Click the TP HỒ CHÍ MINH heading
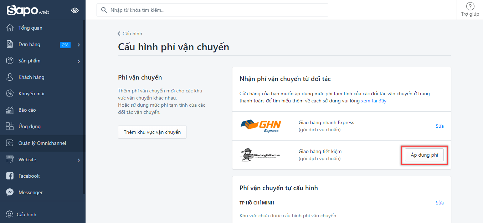The image size is (483, 223). (257, 203)
